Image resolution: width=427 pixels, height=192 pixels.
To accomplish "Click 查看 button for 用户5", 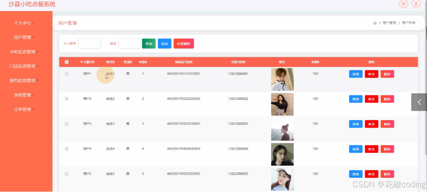I will point(356,174).
